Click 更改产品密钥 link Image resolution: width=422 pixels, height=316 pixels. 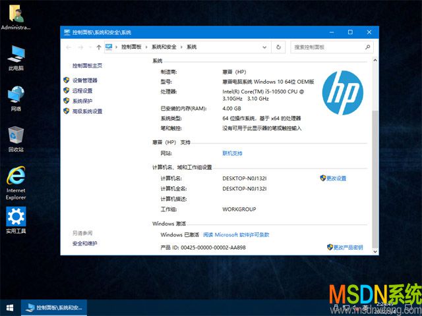point(348,248)
